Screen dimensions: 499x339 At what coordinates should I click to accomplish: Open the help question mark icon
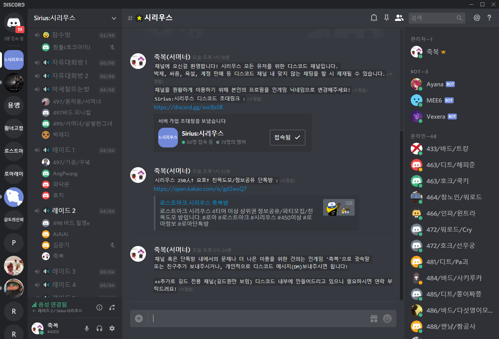(x=489, y=17)
